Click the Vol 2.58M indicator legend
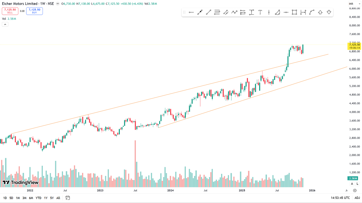The image size is (362, 203). [x=9, y=19]
